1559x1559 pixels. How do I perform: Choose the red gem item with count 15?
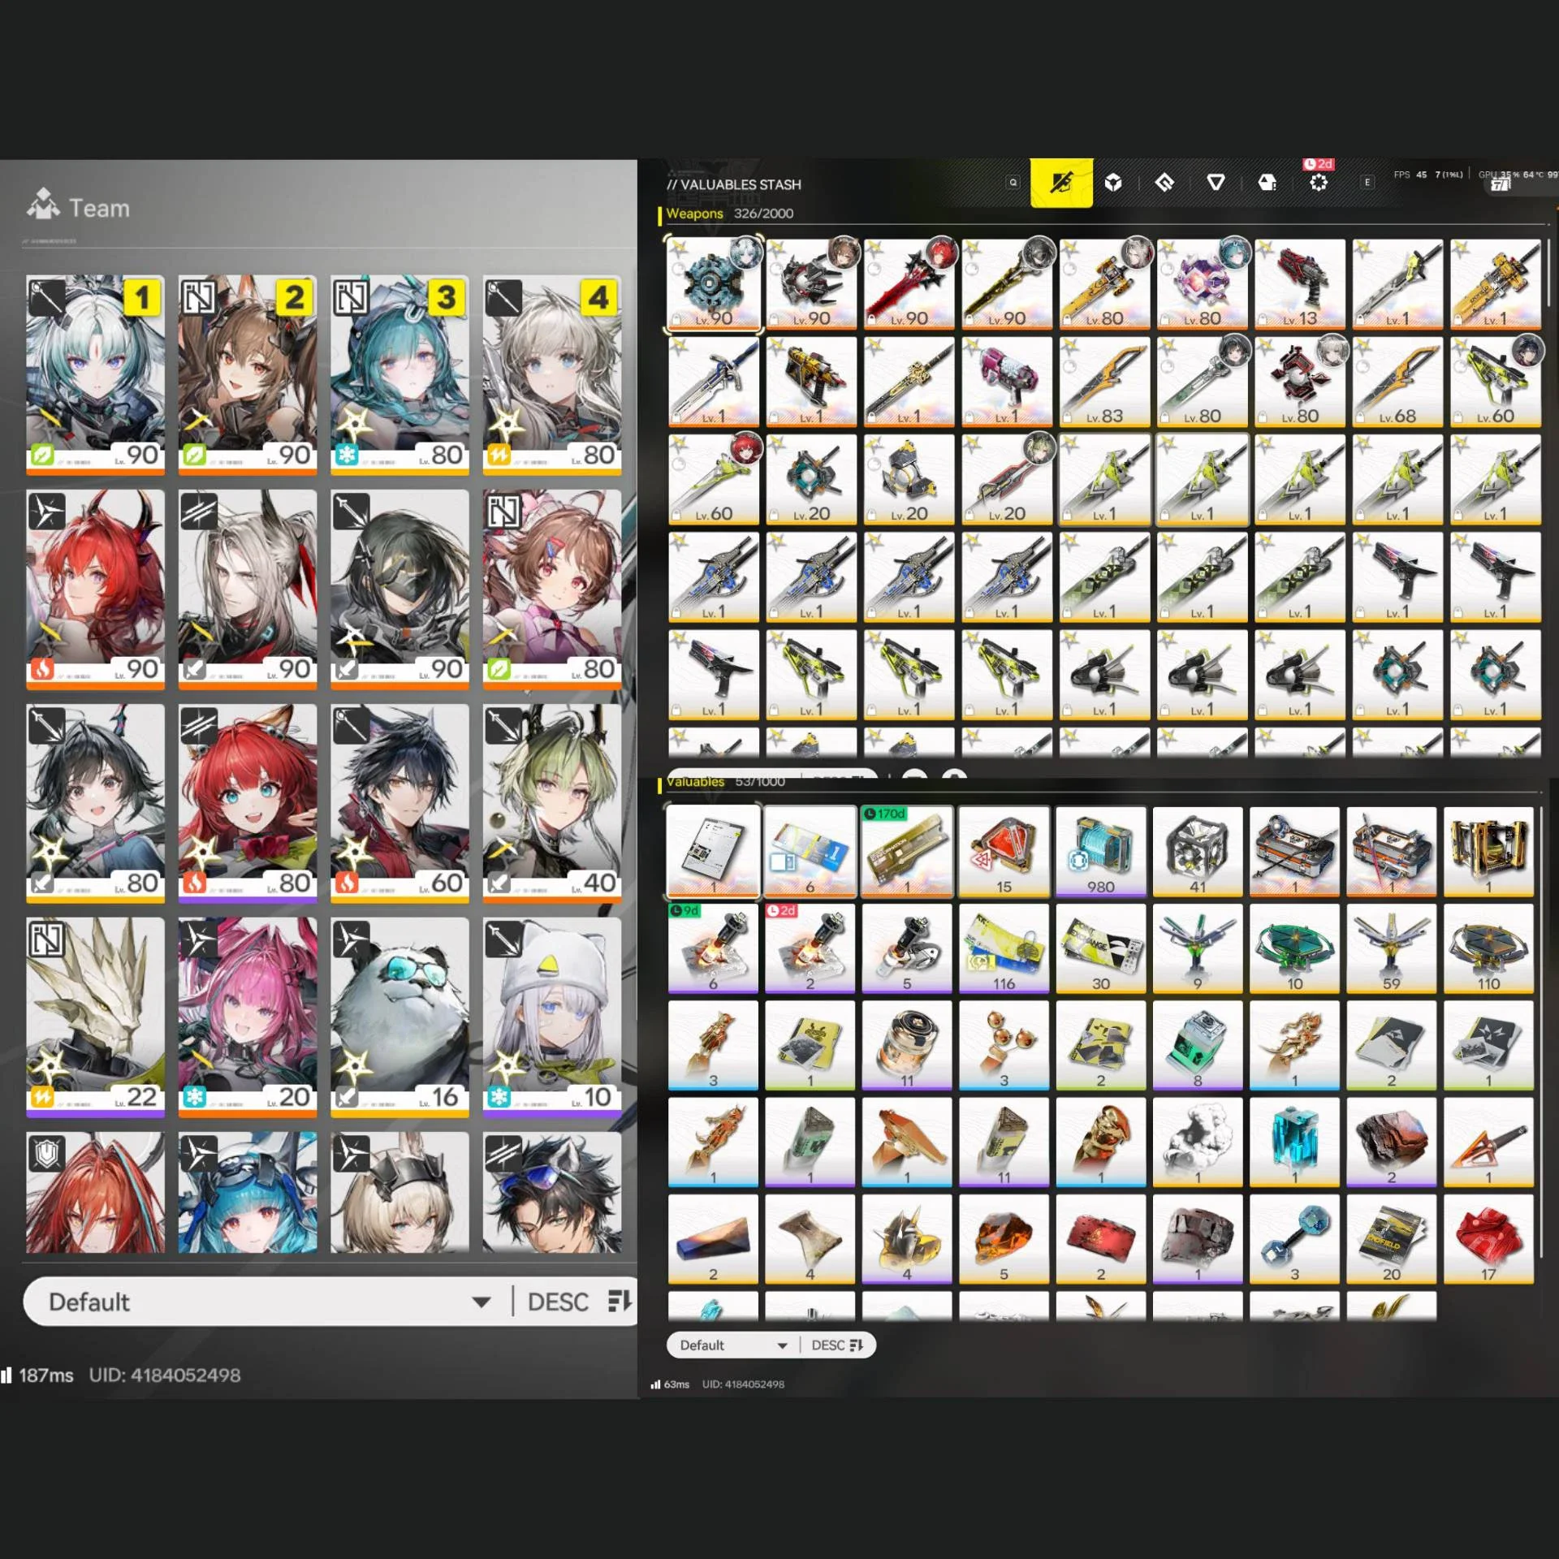click(x=1004, y=851)
